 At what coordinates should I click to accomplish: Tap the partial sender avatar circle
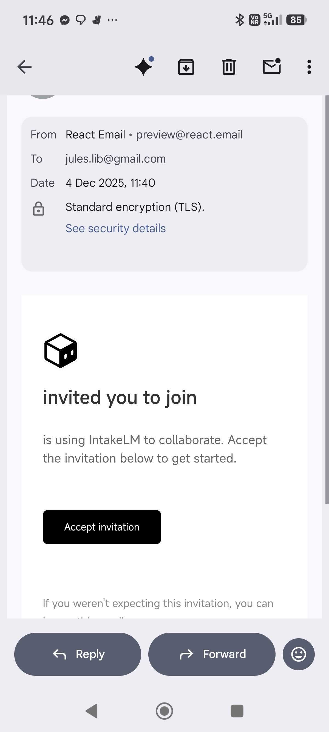click(x=42, y=97)
